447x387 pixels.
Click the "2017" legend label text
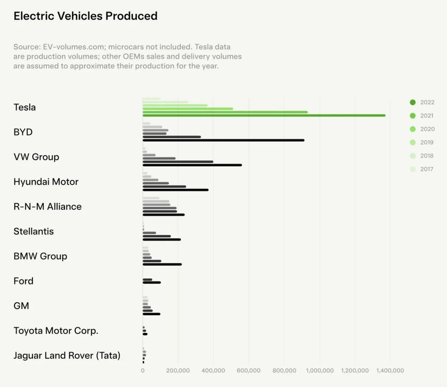coord(426,169)
